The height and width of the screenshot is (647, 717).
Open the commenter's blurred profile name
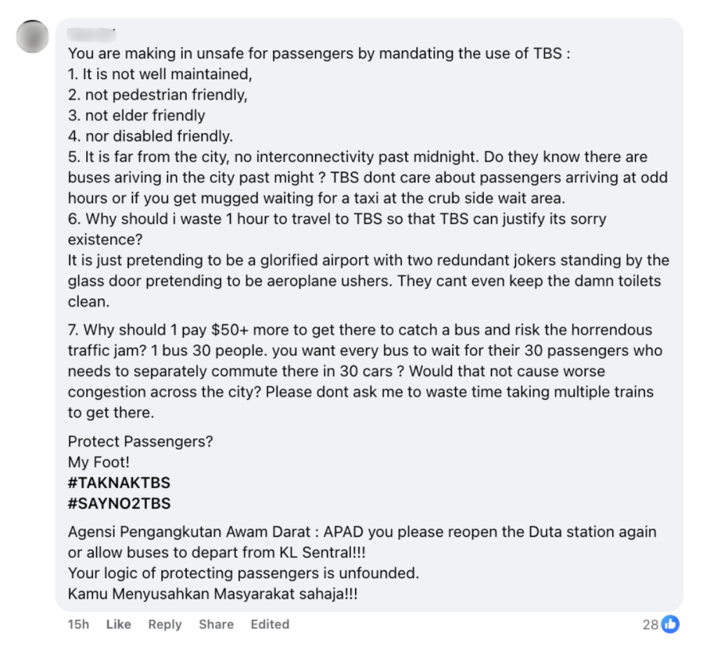pyautogui.click(x=91, y=33)
